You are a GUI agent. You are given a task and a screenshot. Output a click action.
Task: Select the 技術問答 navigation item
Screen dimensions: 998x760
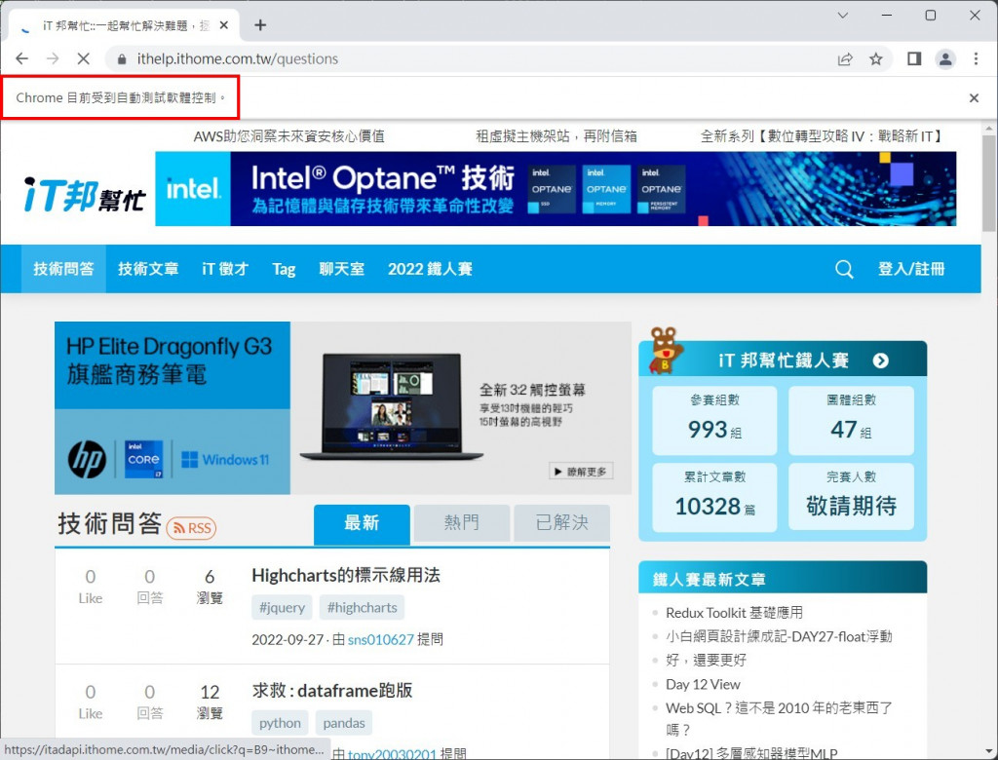pyautogui.click(x=63, y=269)
